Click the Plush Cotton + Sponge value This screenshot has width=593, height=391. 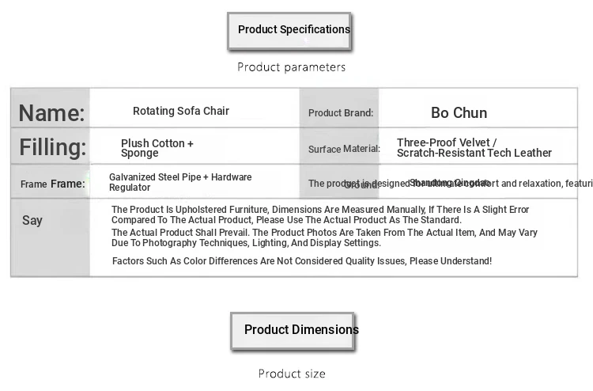(x=157, y=148)
